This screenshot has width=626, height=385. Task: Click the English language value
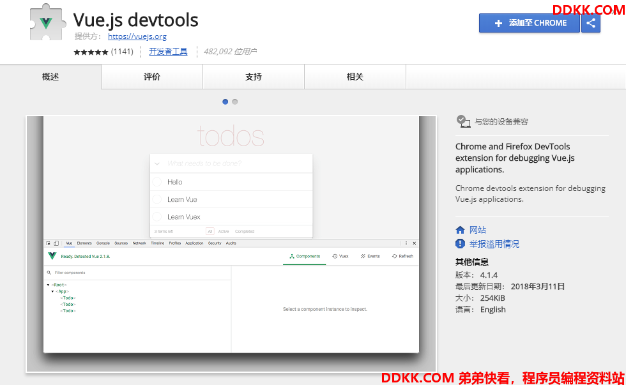492,310
